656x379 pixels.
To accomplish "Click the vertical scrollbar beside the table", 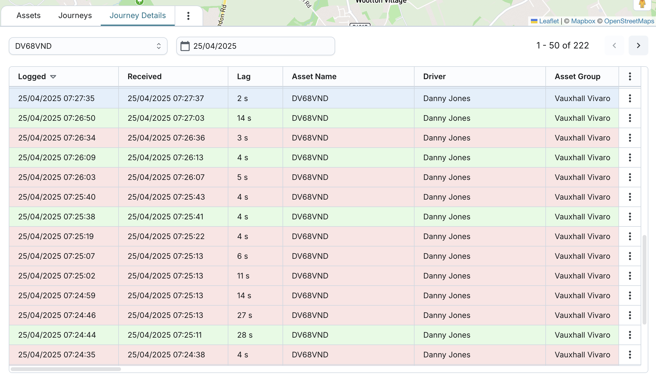I will (644, 279).
